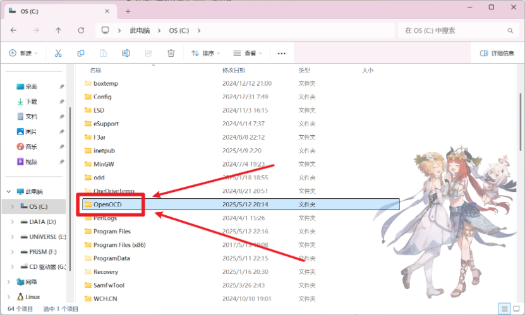Click the Copy icon in toolbar
Screen dimensions: 525x315
pos(81,53)
